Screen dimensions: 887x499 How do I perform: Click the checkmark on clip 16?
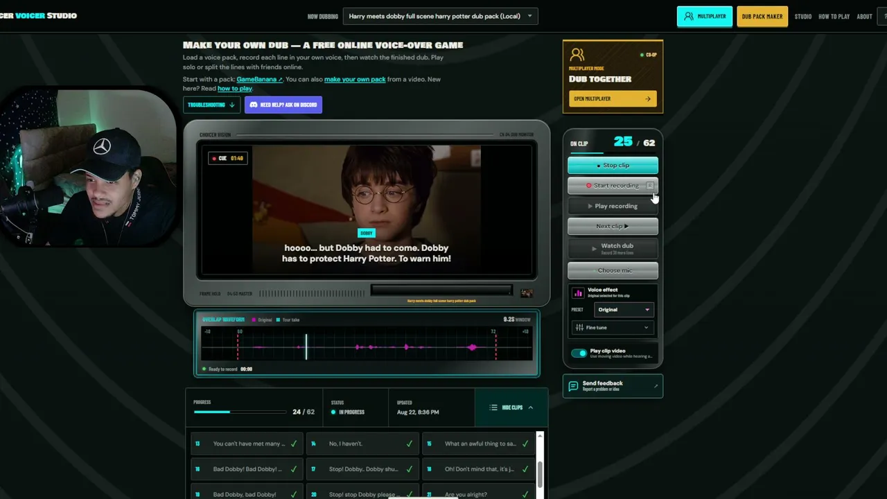(x=294, y=469)
